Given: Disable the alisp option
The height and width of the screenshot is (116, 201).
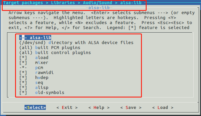Looking at the screenshot, I should (23, 88).
